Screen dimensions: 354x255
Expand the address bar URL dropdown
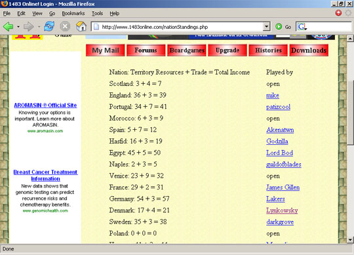click(266, 27)
